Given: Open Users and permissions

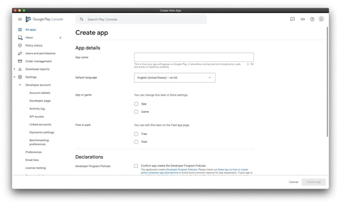Looking at the screenshot, I should click(41, 53).
